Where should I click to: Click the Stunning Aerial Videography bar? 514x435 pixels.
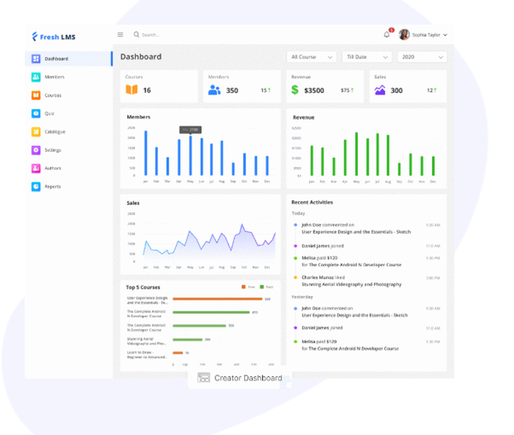point(188,339)
